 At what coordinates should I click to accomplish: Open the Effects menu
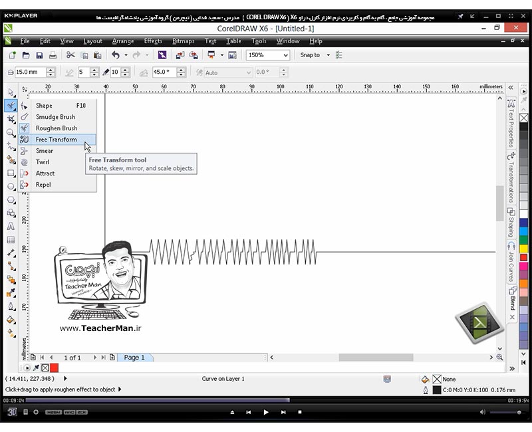[x=153, y=41]
